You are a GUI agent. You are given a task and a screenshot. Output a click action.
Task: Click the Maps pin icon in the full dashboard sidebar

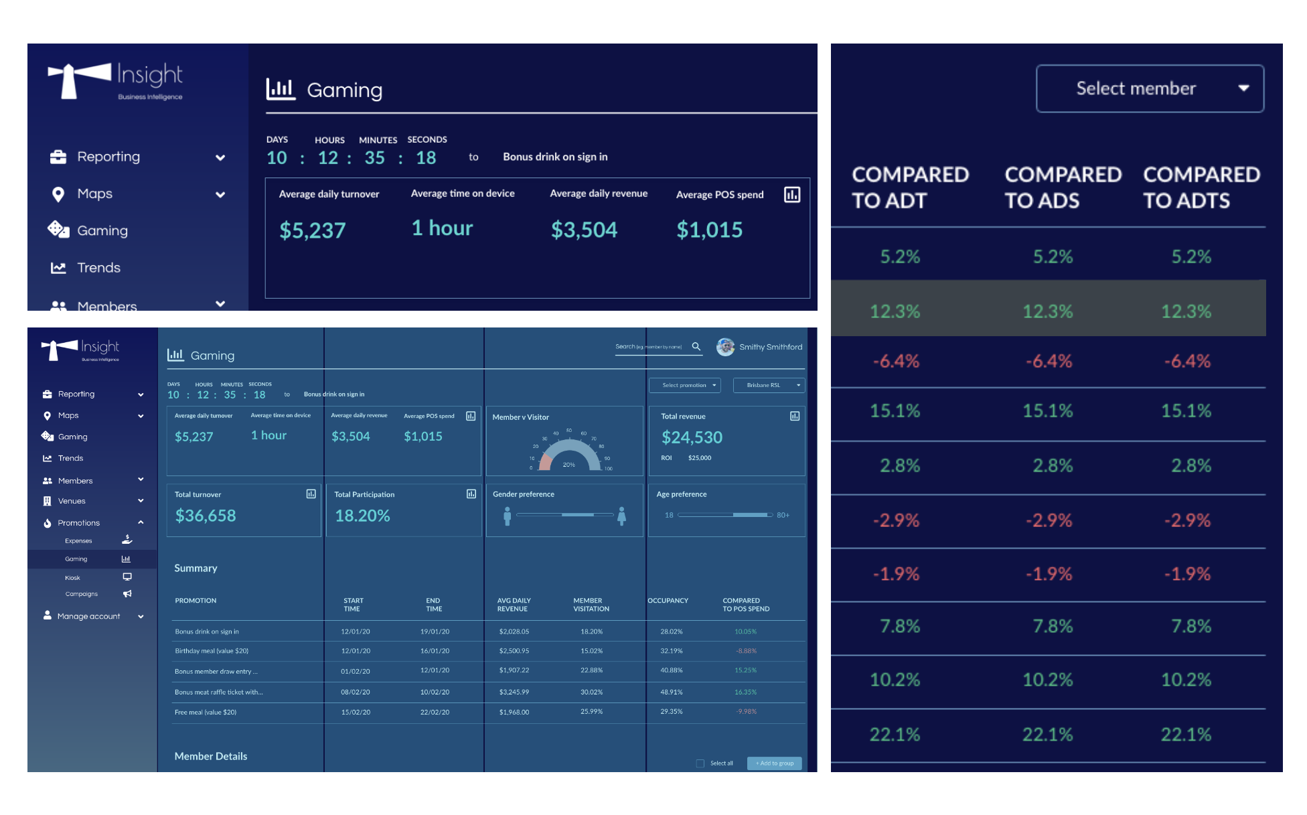(47, 416)
